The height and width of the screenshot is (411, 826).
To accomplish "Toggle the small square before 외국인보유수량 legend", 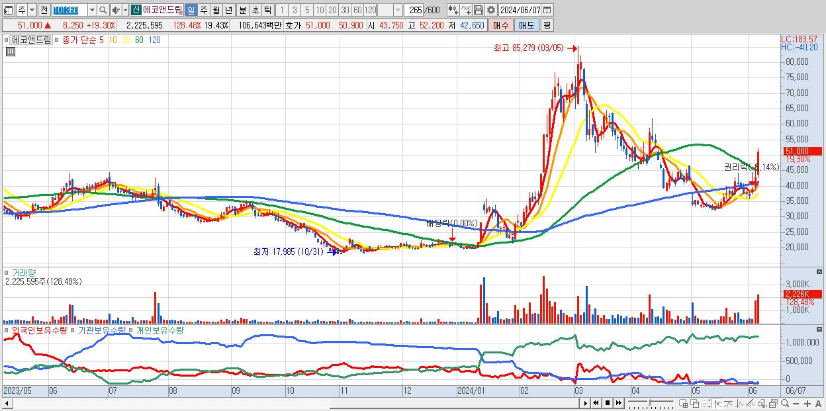I will pyautogui.click(x=7, y=329).
